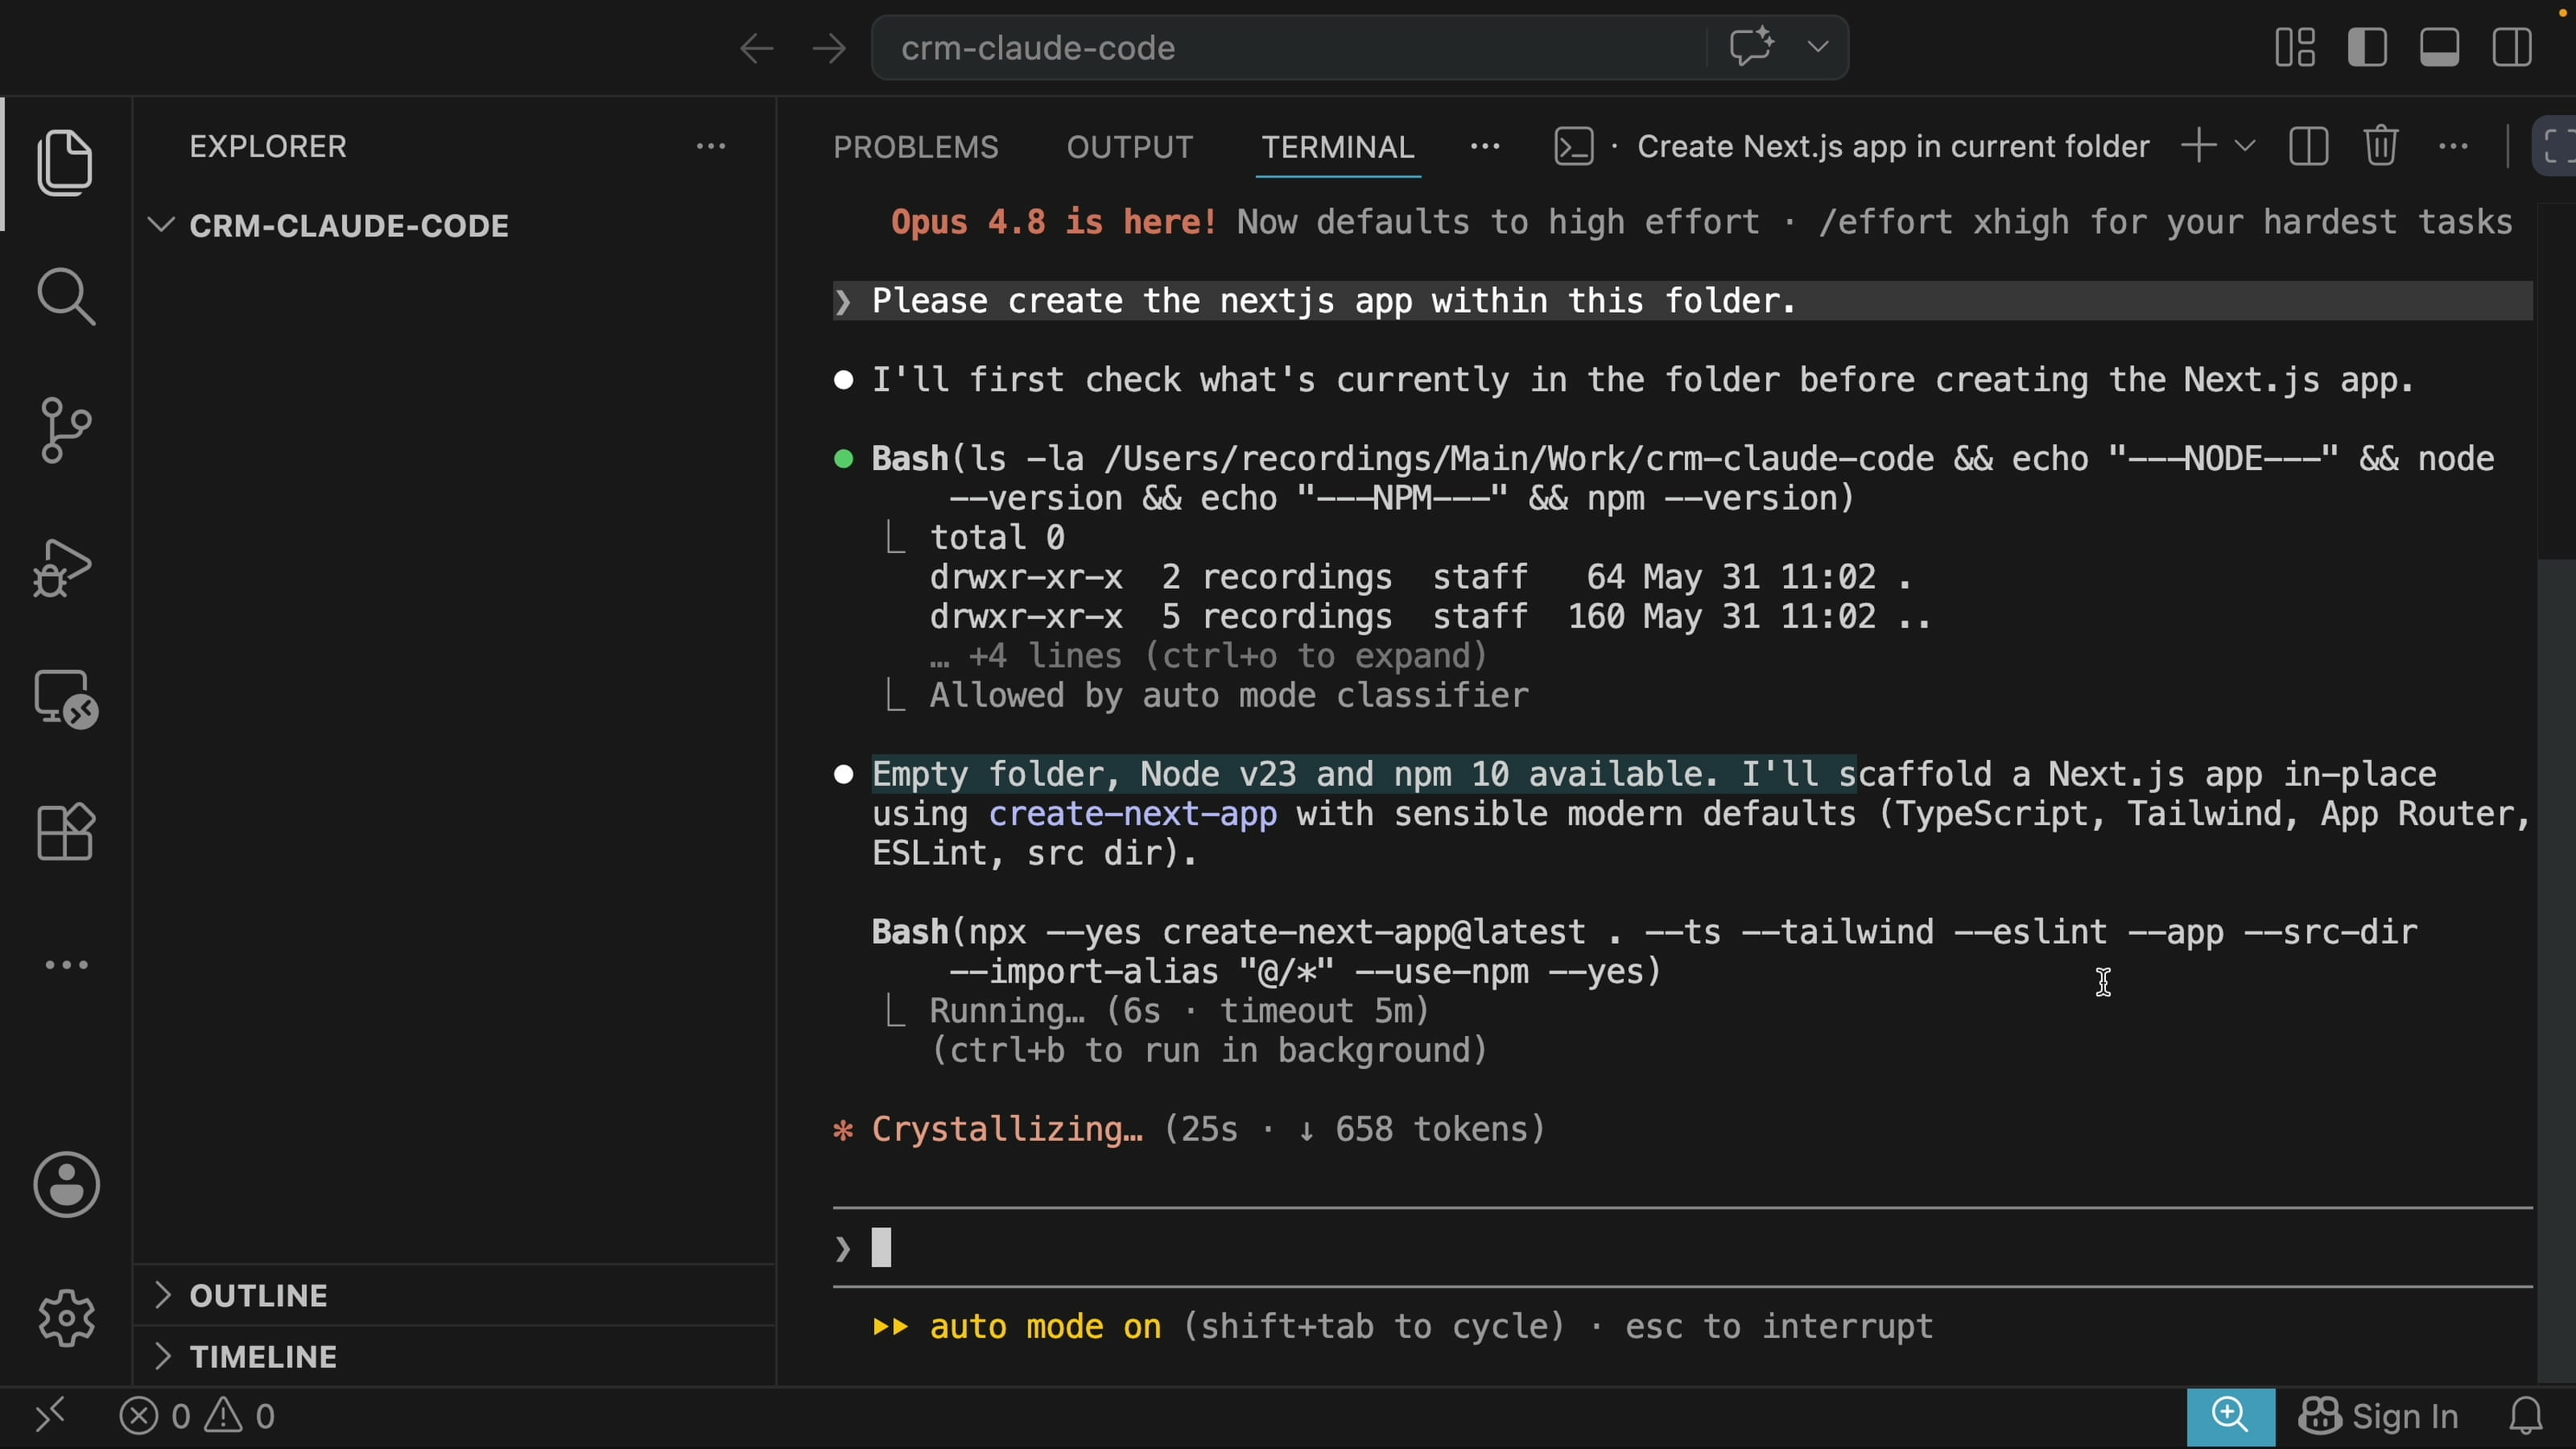Viewport: 2576px width, 1449px height.
Task: Switch to the OUTPUT tab
Action: click(x=1130, y=147)
